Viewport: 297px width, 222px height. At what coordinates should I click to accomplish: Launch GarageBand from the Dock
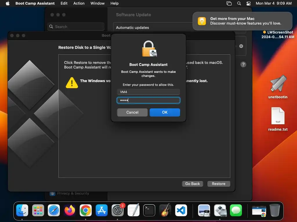click(165, 210)
